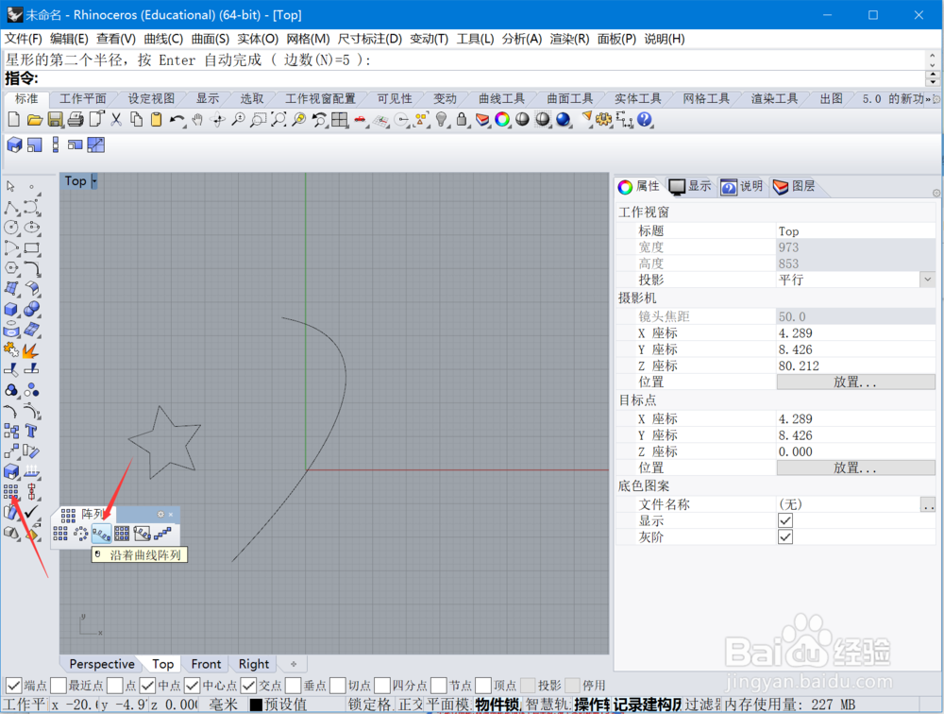
Task: Click the light bulb Hide objects icon
Action: pyautogui.click(x=441, y=119)
